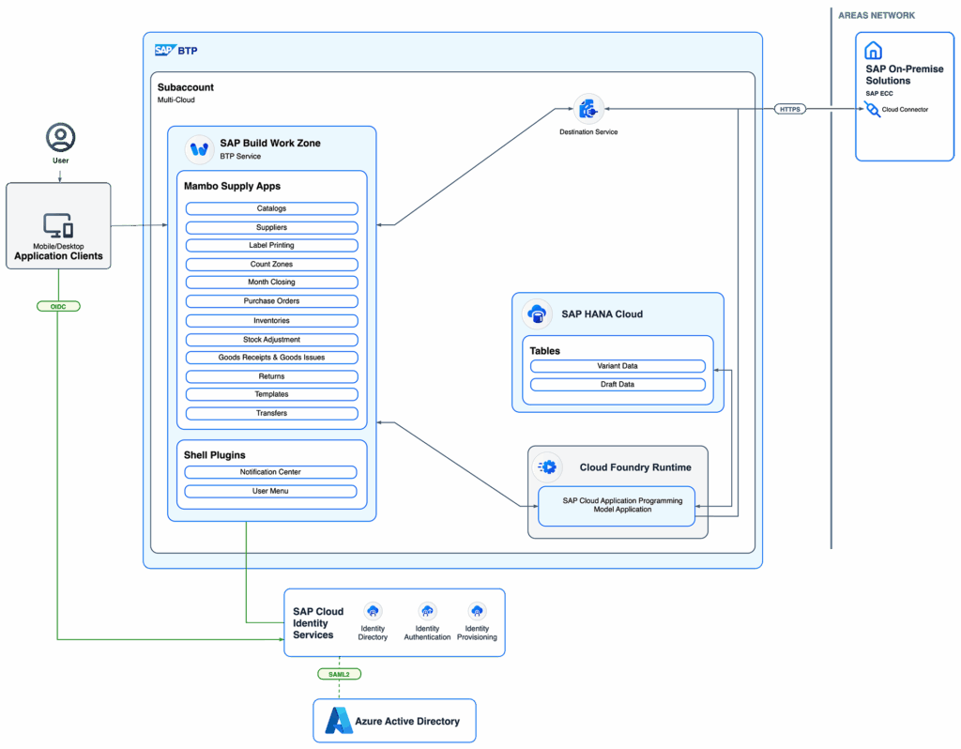Image resolution: width=961 pixels, height=749 pixels.
Task: Select the User Menu plugin box
Action: (270, 491)
